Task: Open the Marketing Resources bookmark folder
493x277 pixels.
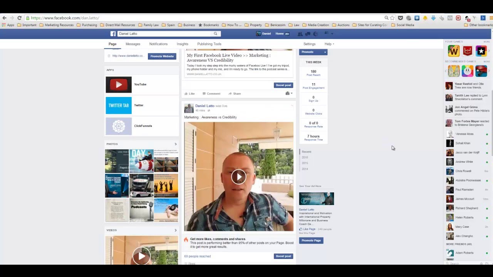Action: [57, 25]
